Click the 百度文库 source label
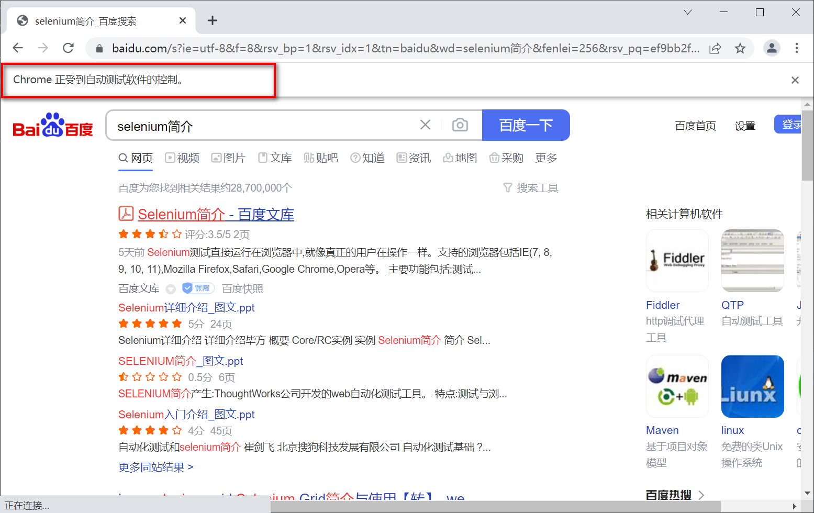The width and height of the screenshot is (814, 513). [x=139, y=288]
